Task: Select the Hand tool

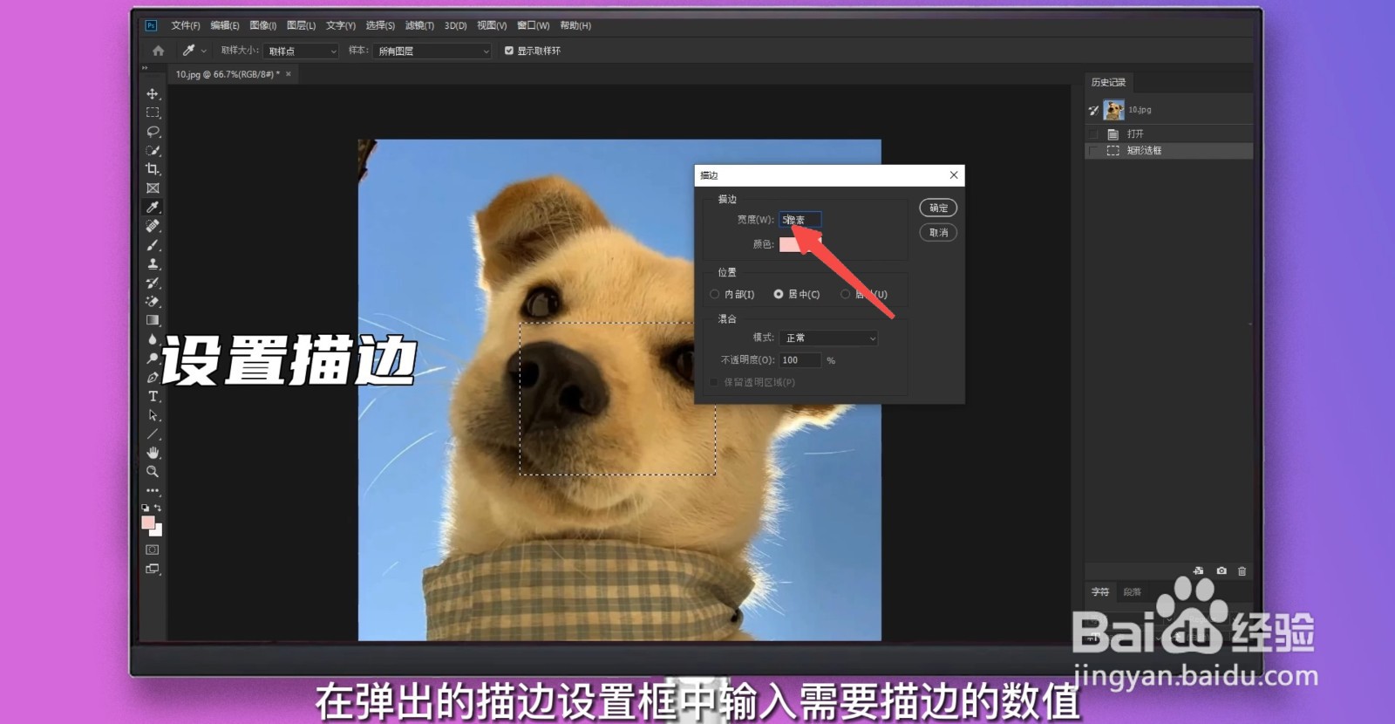Action: (153, 453)
